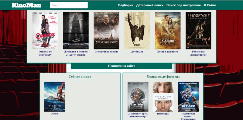This screenshot has width=243, height=120.
Task: Open the Ice Age movie poster
Action: point(188,97)
